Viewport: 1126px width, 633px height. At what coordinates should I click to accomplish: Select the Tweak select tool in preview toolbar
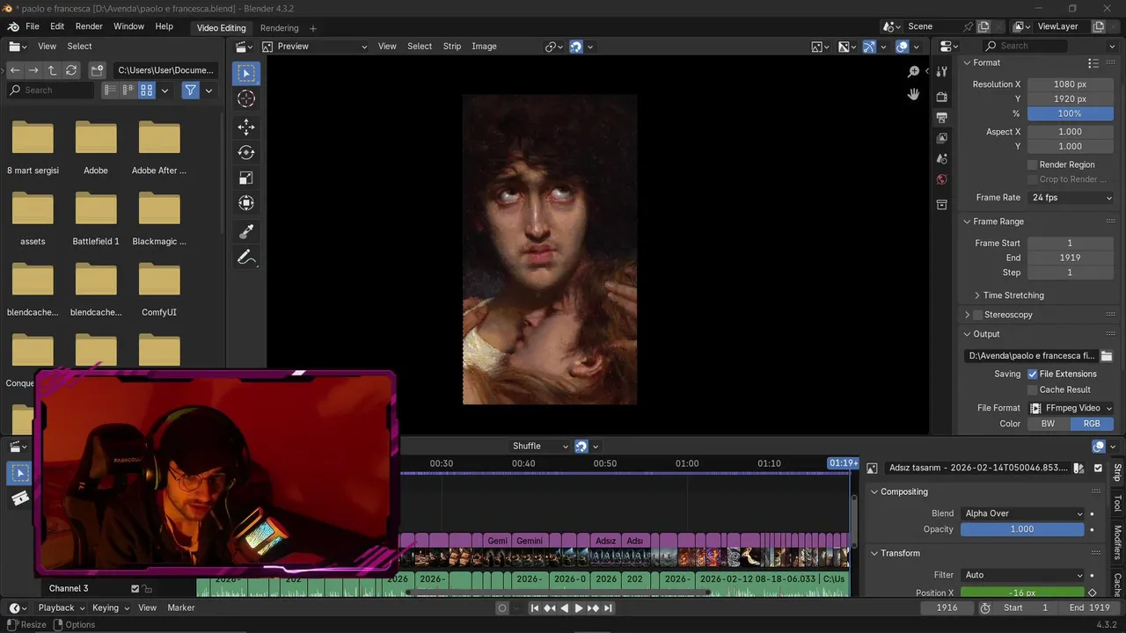(246, 73)
